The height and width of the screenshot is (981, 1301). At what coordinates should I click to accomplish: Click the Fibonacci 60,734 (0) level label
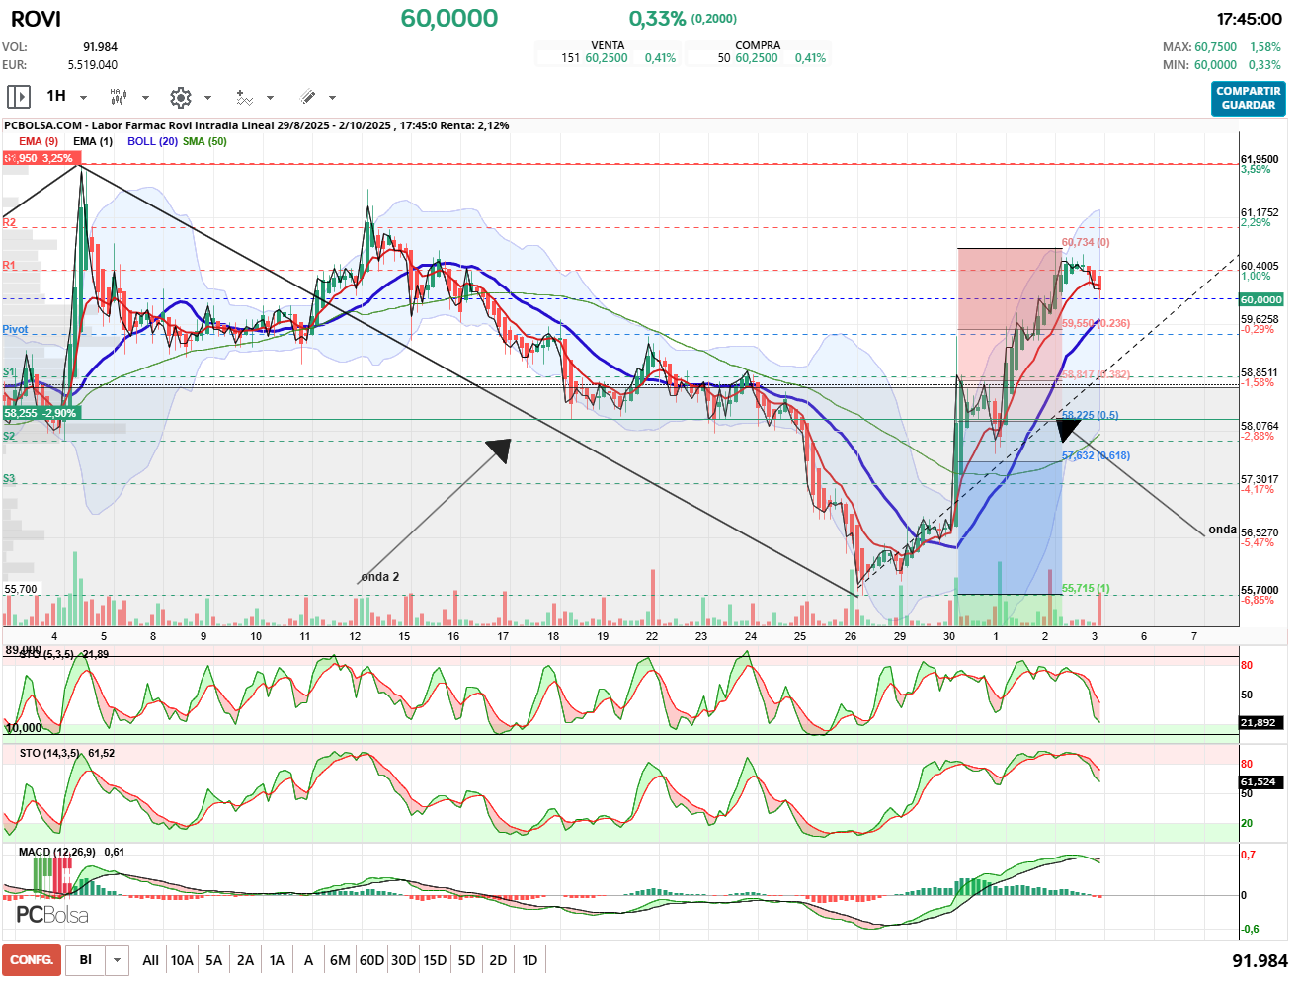coord(1086,242)
